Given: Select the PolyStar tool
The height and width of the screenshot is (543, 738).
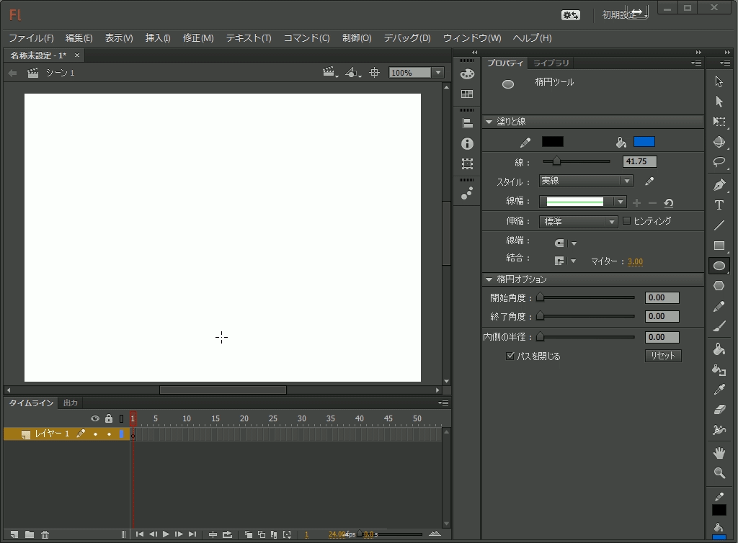Looking at the screenshot, I should point(719,286).
